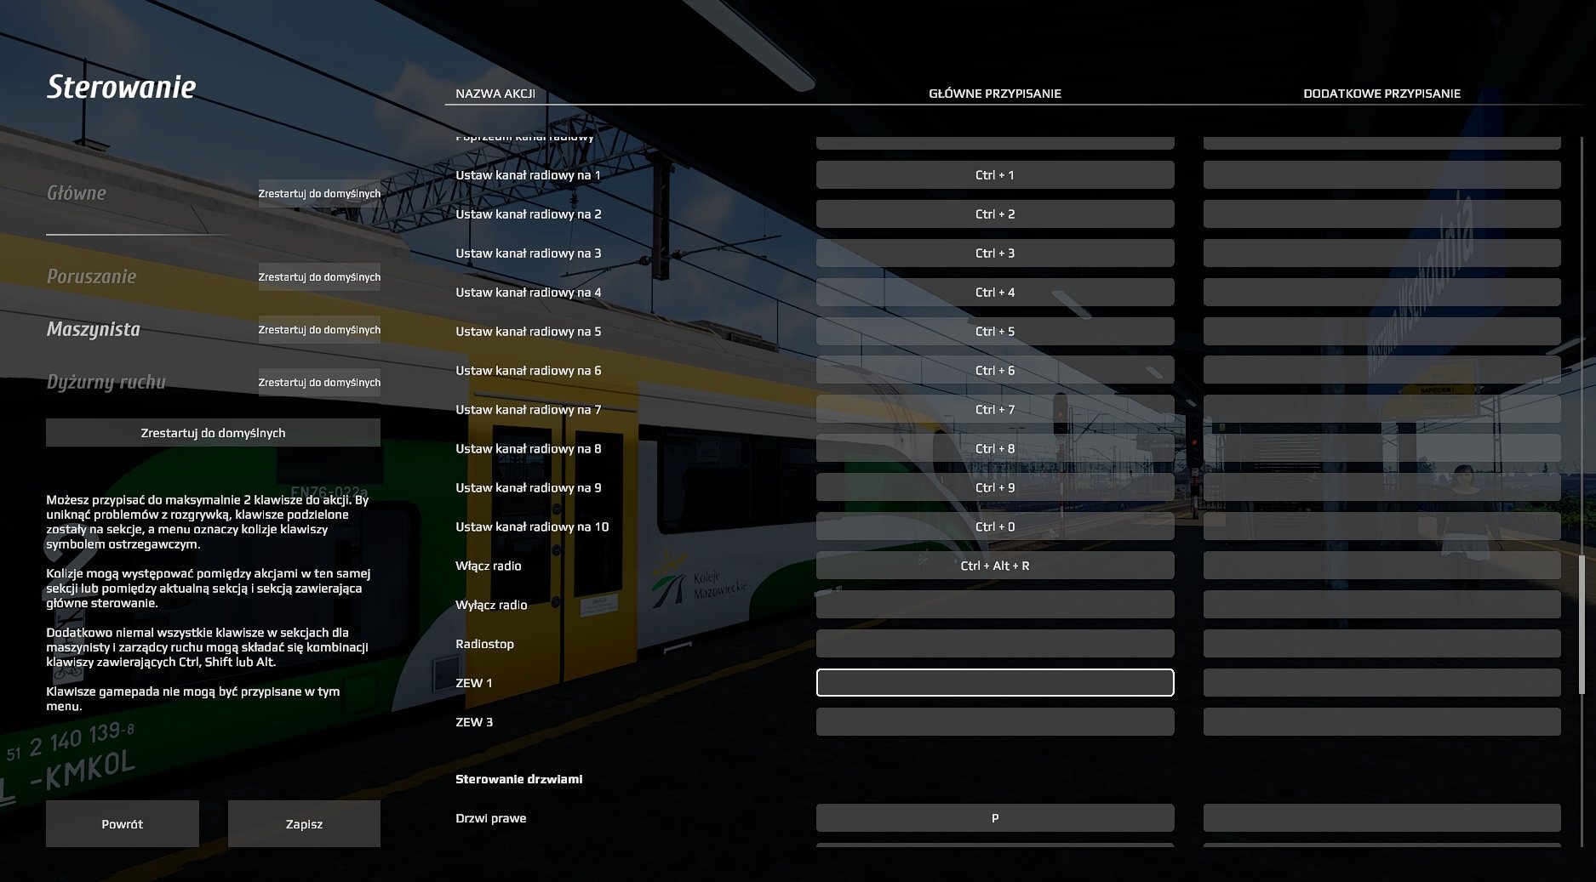The width and height of the screenshot is (1596, 882).
Task: Switch to Dyżurny ruchu controls section
Action: [106, 382]
